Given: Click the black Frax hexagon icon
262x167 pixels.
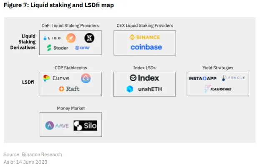Looking at the screenshot, I should click(89, 38).
